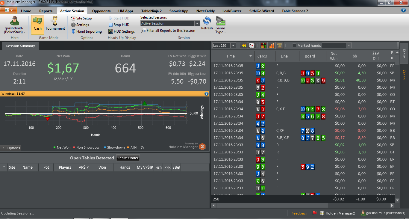Screen dimensions: 409x219
Task: Open the Settings gear option
Action: [x=80, y=25]
